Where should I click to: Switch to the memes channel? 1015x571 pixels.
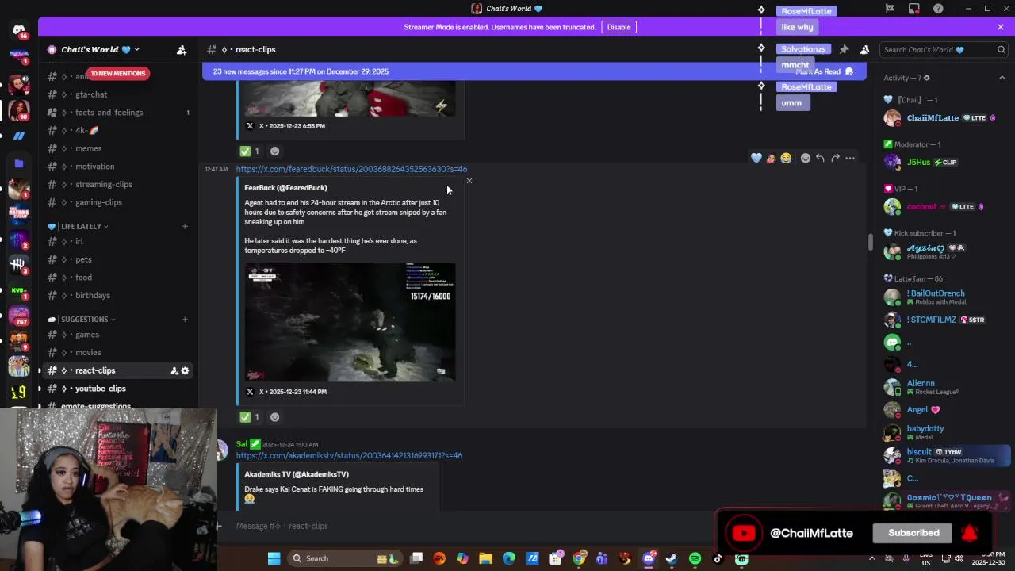tap(119, 148)
